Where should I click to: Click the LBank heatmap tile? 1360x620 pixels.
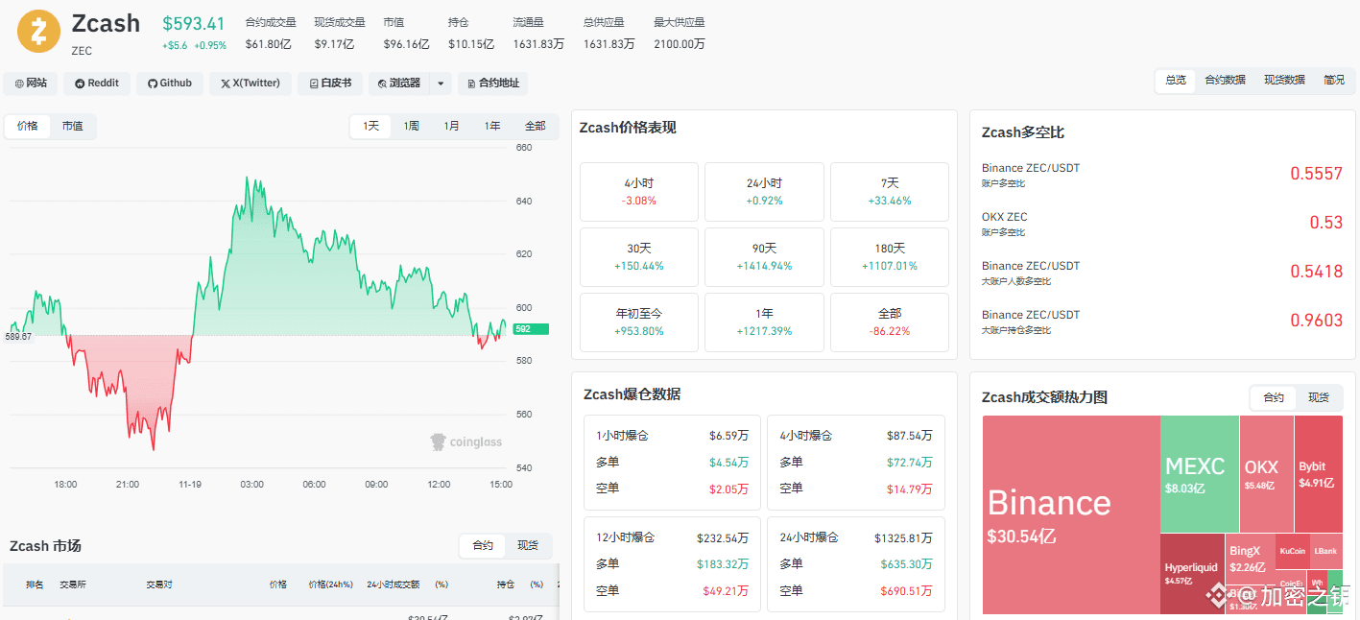(x=1326, y=551)
